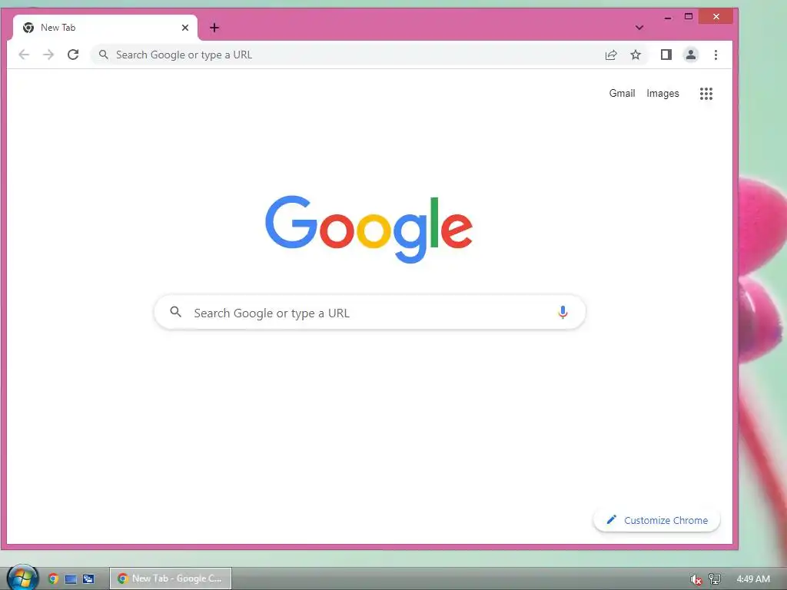This screenshot has height=590, width=787.
Task: Launch Chrome from the quick launch icon
Action: [53, 578]
